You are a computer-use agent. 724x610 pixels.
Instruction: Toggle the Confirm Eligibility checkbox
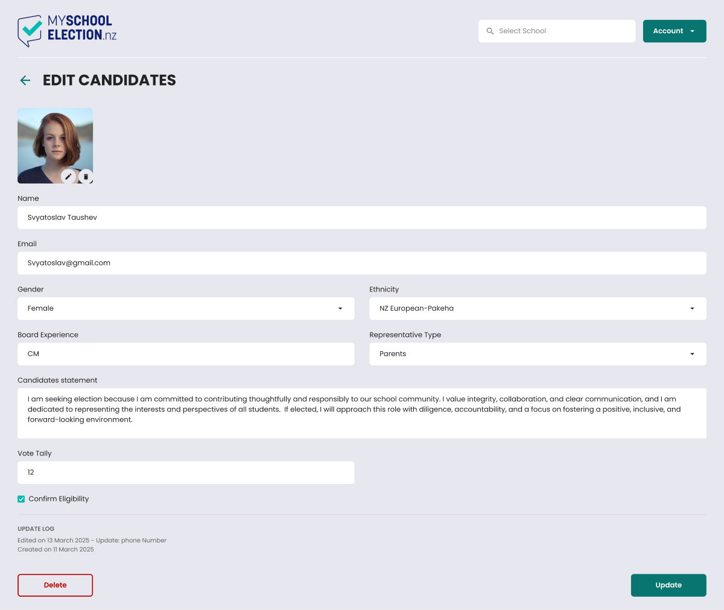(21, 499)
